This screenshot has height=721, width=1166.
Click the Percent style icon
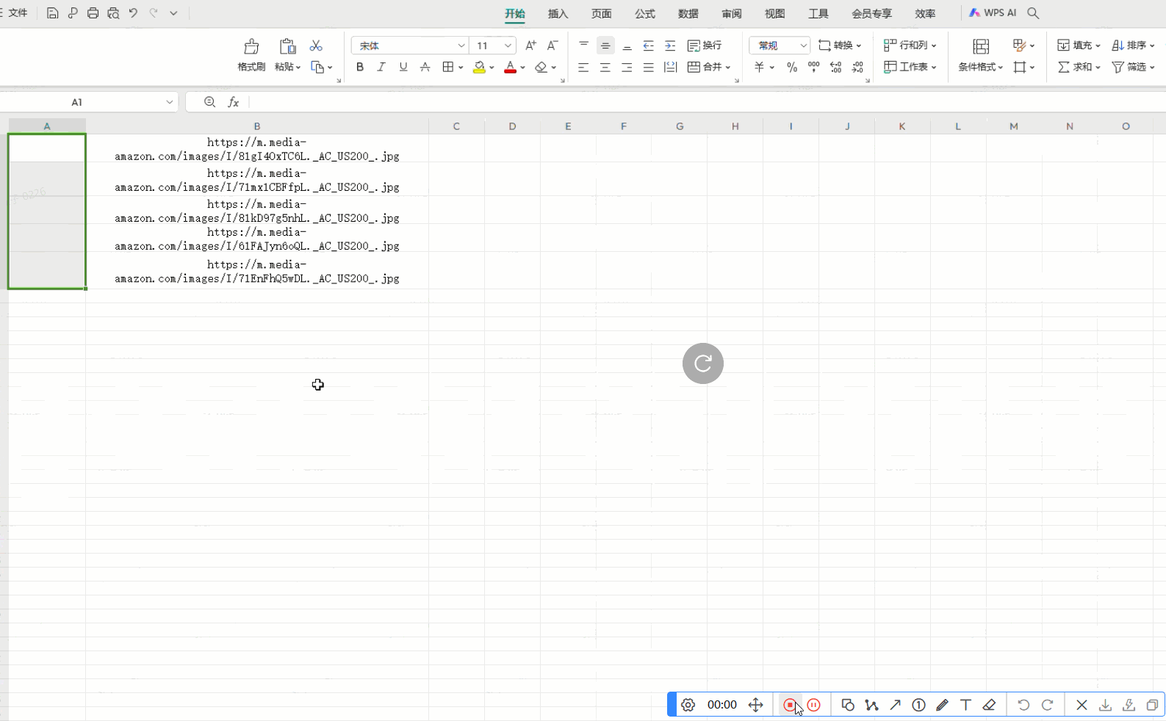pos(791,67)
